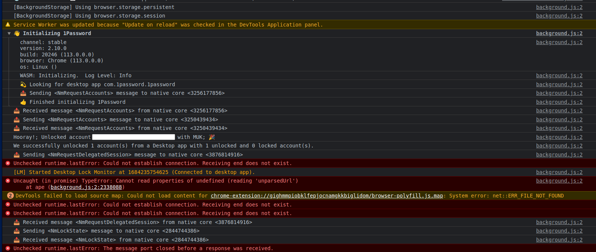
Task: Click the We successfully unlocked 1 account(s) text
Action: (163, 146)
